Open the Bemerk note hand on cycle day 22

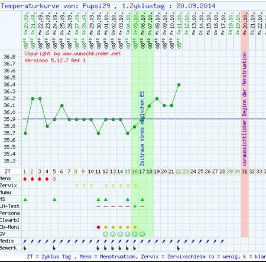[x=179, y=248]
